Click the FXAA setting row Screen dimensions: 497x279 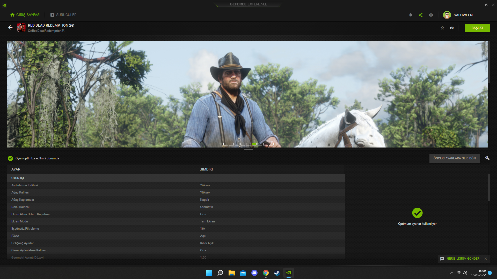point(176,236)
